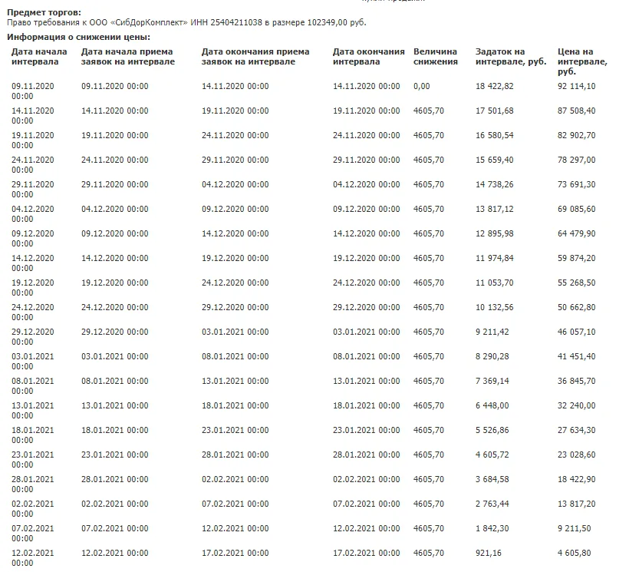Screen dimensions: 629x572
Task: Select price value 92 114,10
Action: (x=576, y=86)
